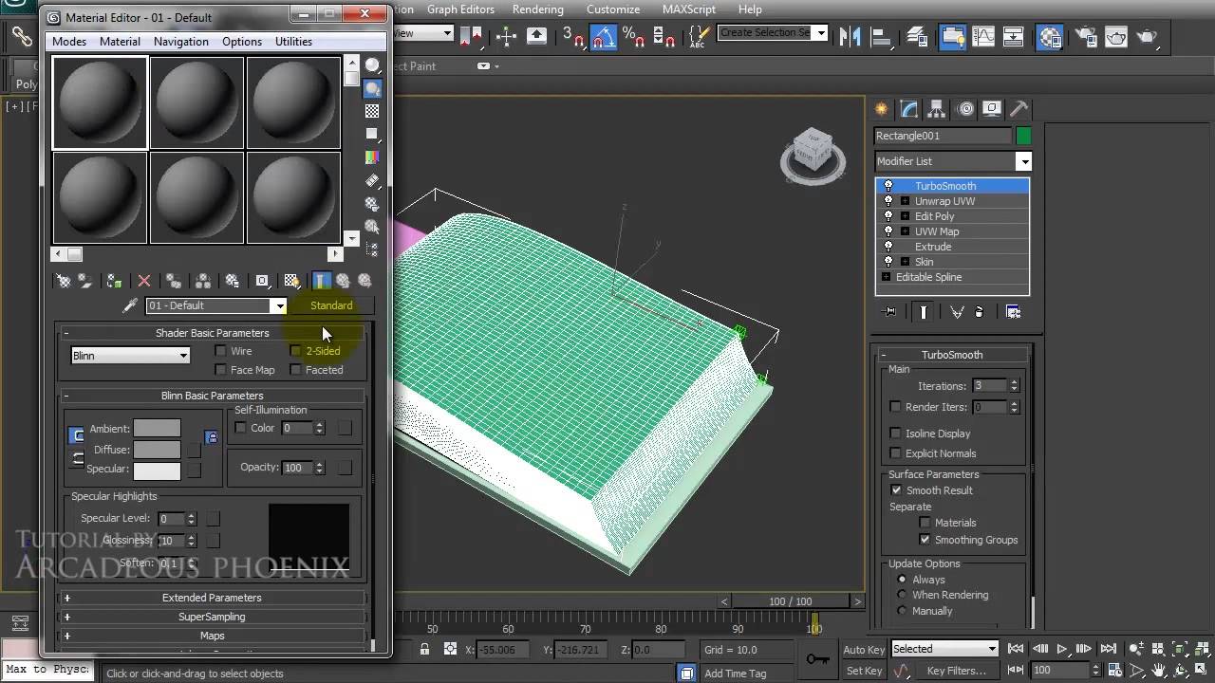1215x683 pixels.
Task: Open the MAXScript menu
Action: 689,9
